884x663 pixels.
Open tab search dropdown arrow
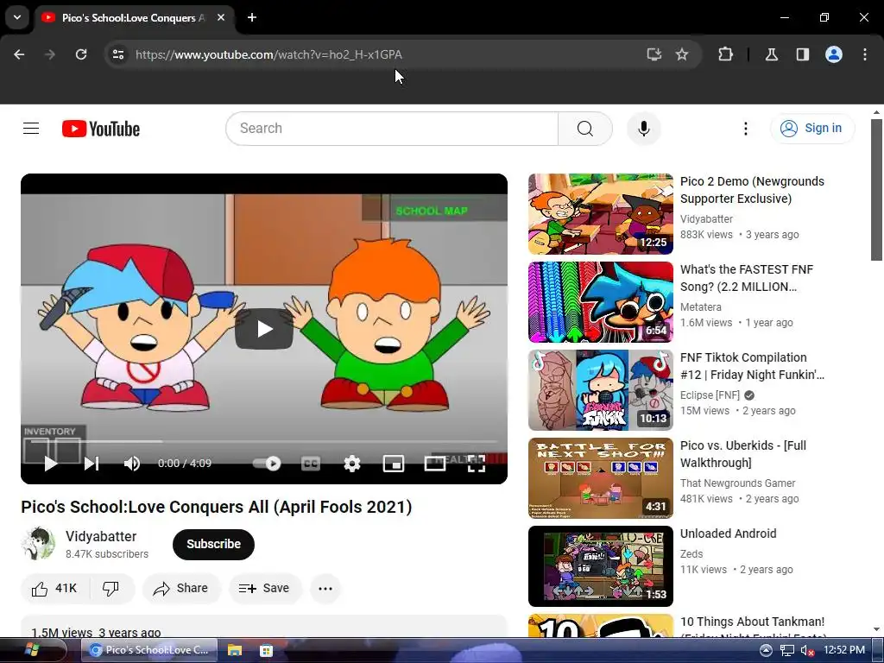17,17
